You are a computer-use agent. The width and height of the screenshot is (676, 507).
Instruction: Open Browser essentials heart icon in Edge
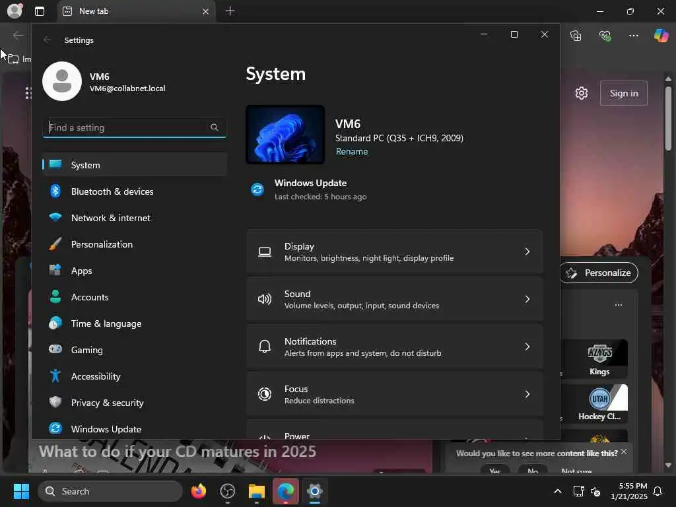[x=605, y=36]
